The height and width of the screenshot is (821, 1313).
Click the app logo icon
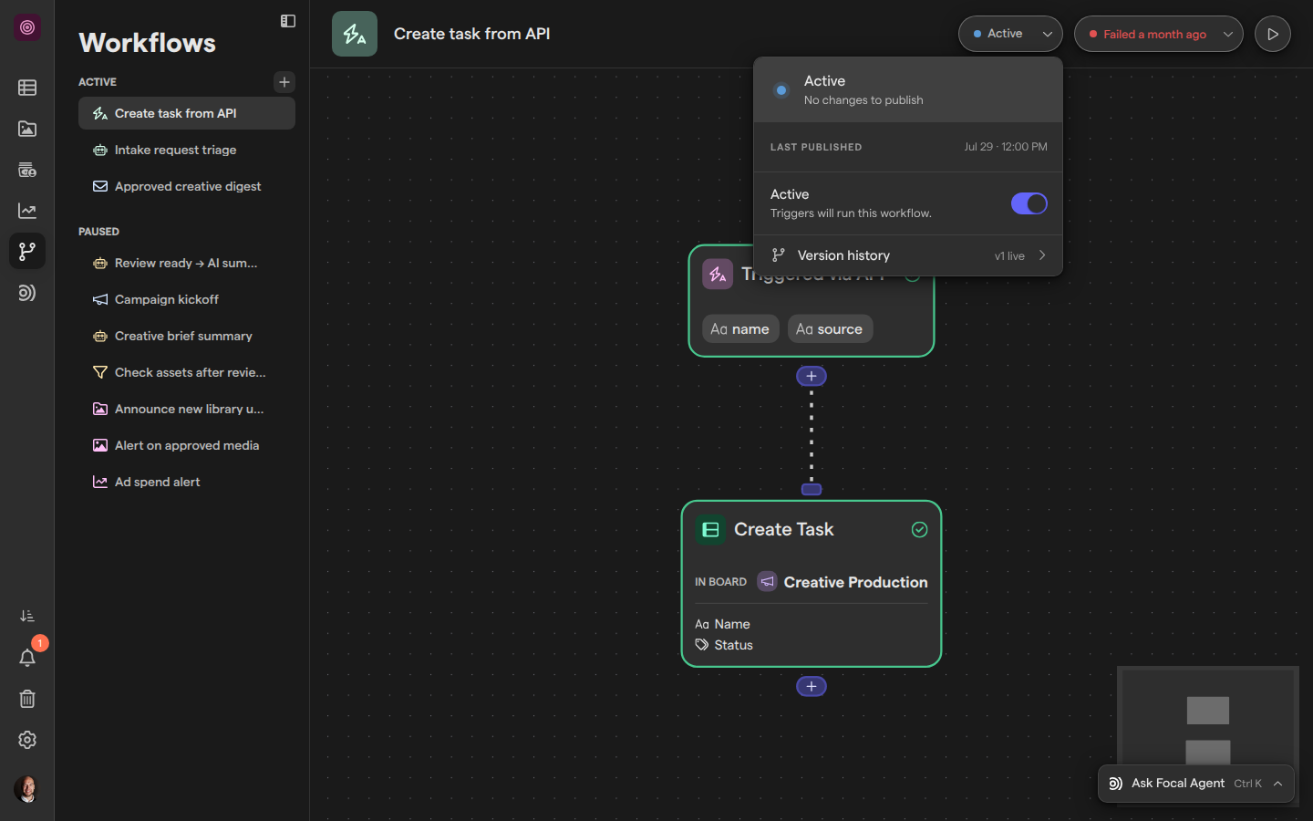click(27, 27)
